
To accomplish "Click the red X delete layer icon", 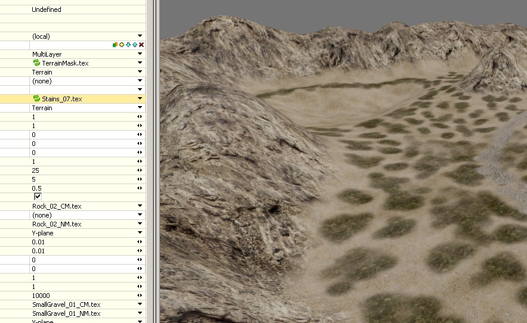I will tap(141, 45).
